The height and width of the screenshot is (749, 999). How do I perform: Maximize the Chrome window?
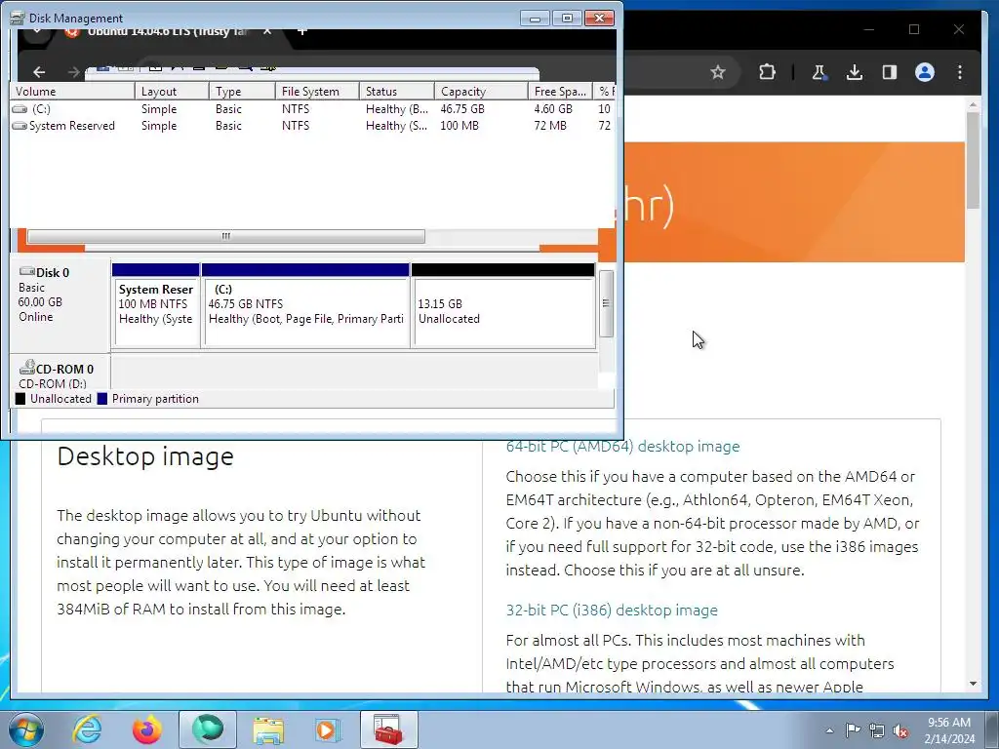[914, 29]
